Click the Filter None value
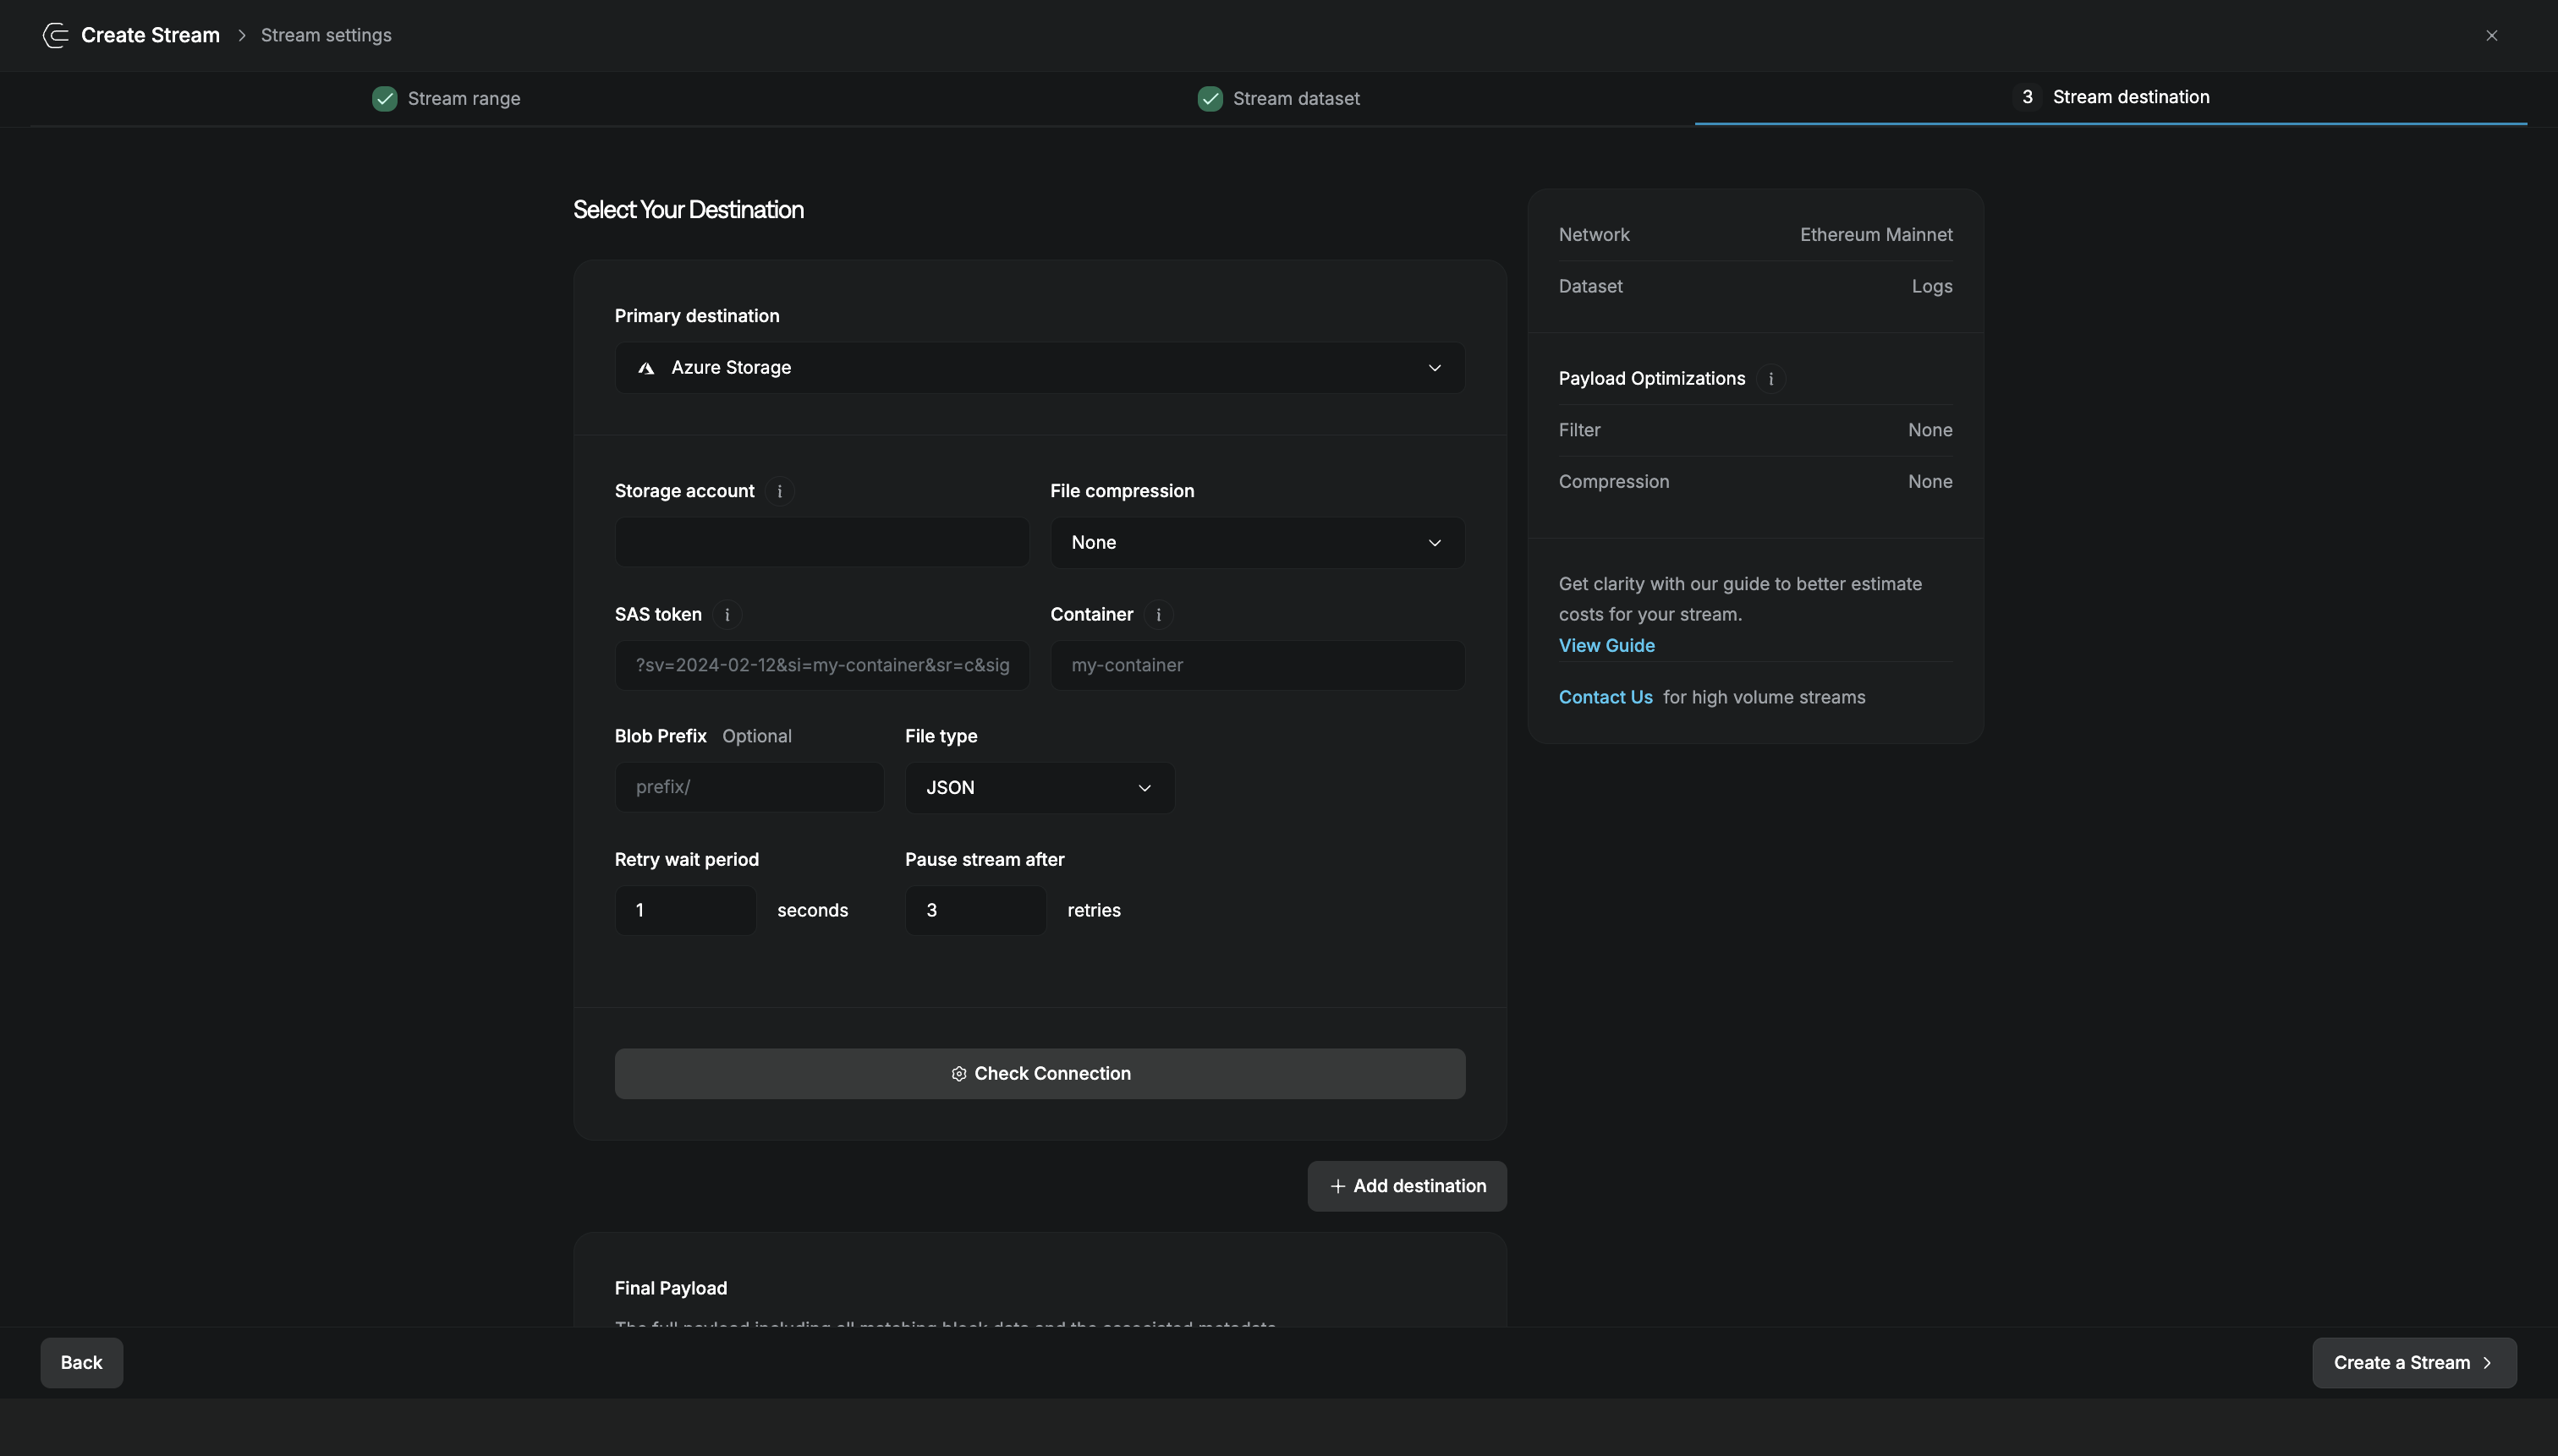Screen dimensions: 2558x1456 1929,430
